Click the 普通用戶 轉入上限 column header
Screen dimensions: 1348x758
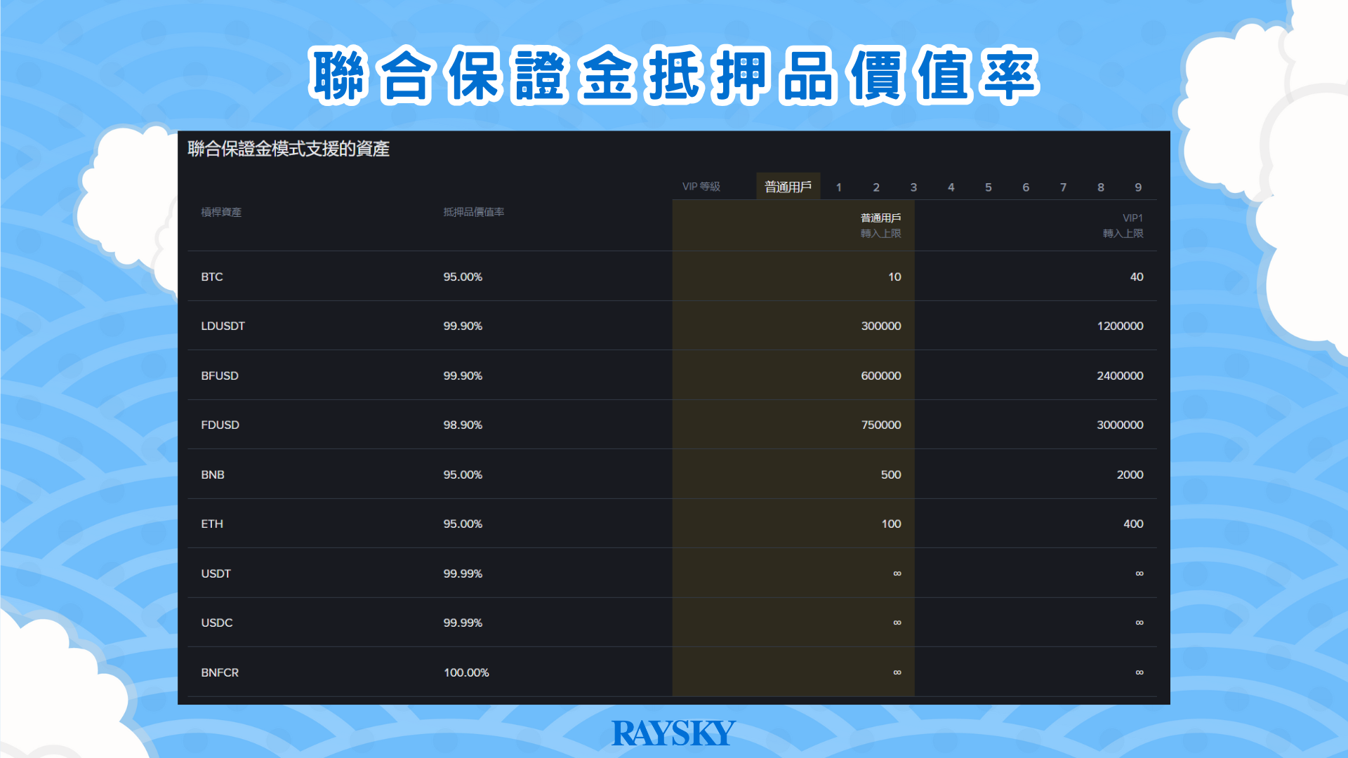(x=881, y=225)
